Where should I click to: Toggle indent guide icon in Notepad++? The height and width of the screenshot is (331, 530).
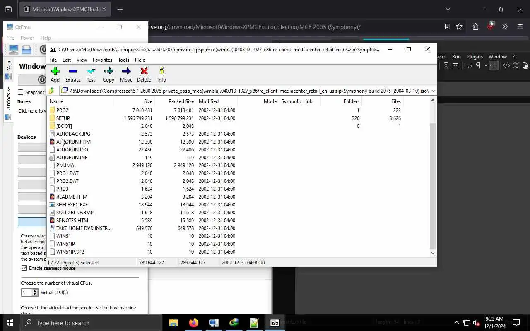coord(494,65)
